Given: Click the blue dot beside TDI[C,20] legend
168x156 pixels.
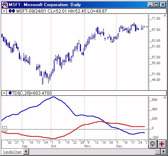Looking at the screenshot, I should click(x=10, y=93).
